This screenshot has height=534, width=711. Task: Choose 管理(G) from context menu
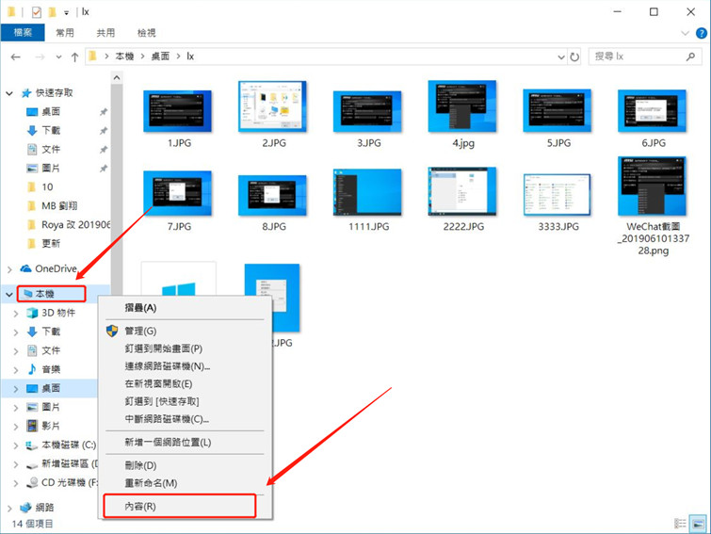pos(140,331)
